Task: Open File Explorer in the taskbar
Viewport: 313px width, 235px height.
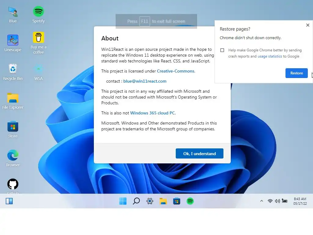Action: tap(163, 201)
